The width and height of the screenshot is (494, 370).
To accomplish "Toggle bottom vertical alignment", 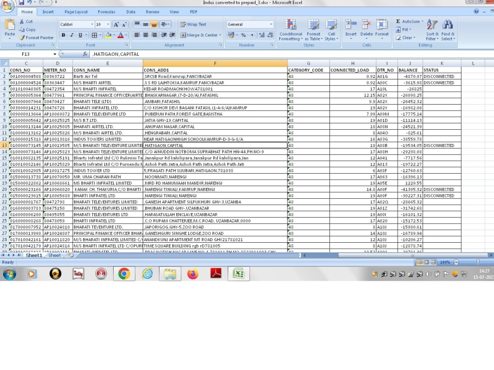I will pyautogui.click(x=154, y=24).
